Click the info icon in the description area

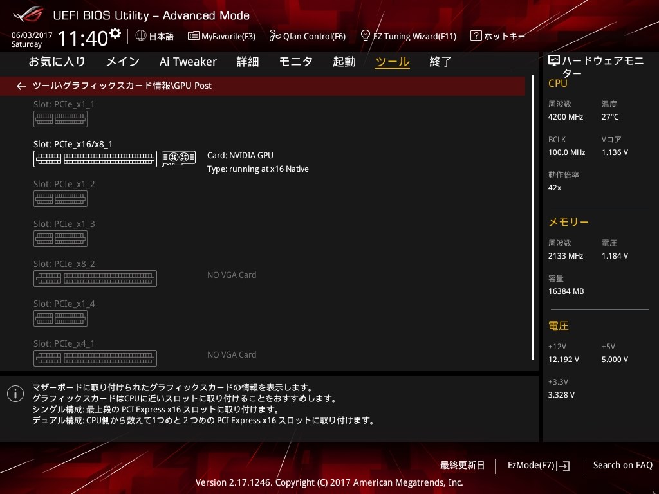tap(15, 393)
